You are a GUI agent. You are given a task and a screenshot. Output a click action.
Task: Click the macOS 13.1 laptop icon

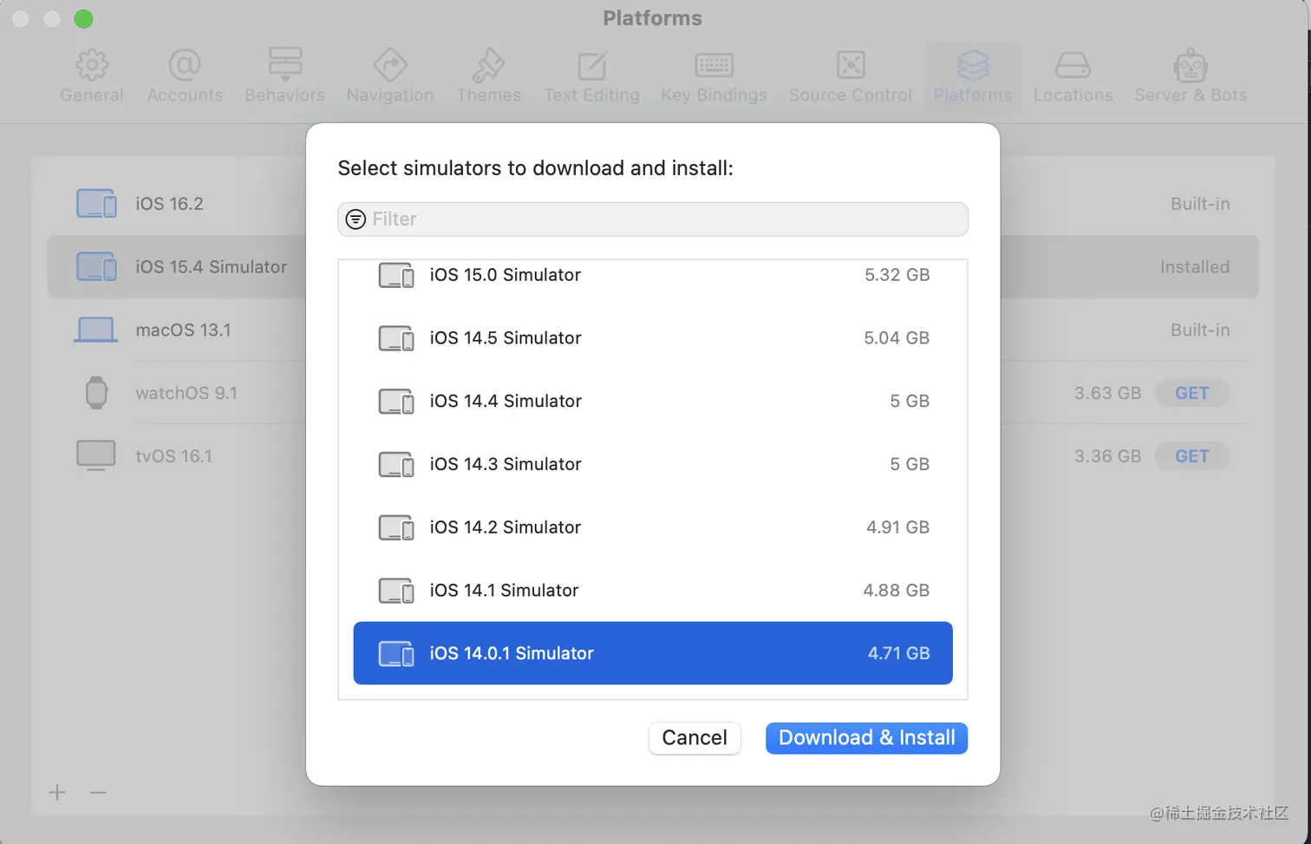click(x=96, y=330)
